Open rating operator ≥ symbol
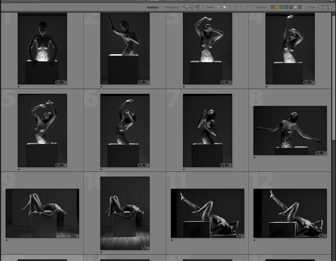Viewport: 336px width, 261px height. 218,7
